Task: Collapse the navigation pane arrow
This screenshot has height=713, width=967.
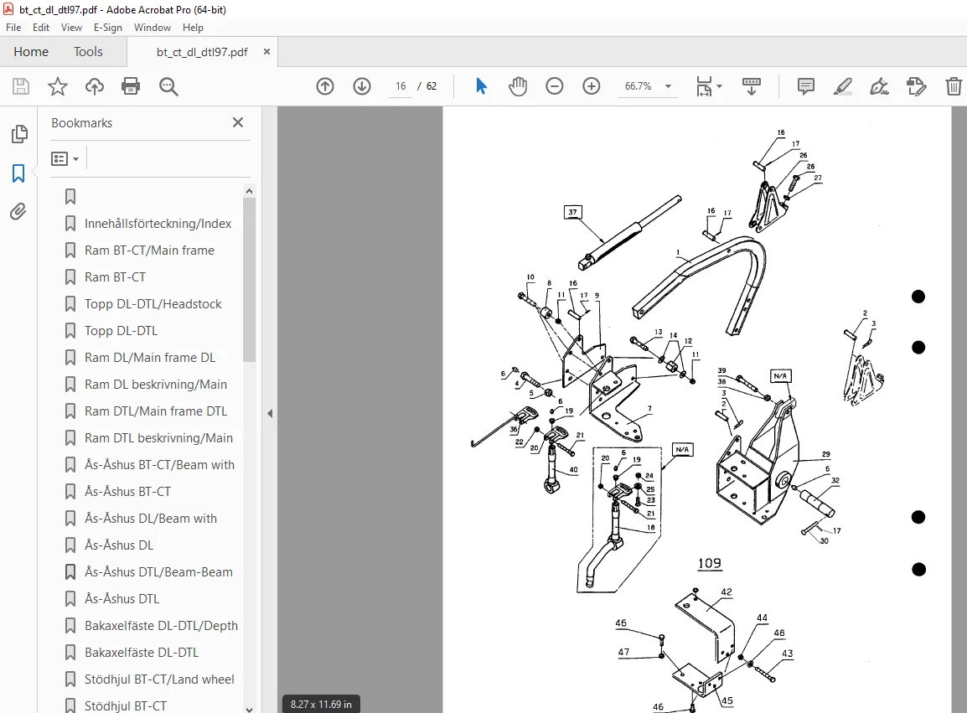Action: 270,413
